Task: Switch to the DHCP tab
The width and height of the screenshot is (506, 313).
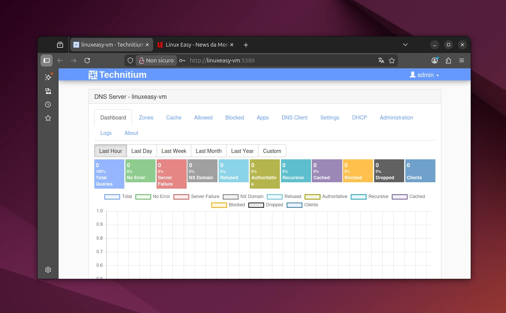Action: click(x=359, y=118)
